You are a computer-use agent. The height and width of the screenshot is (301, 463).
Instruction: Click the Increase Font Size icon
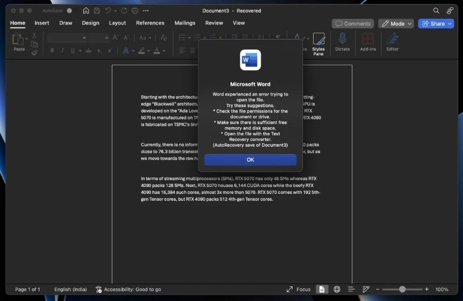115,37
